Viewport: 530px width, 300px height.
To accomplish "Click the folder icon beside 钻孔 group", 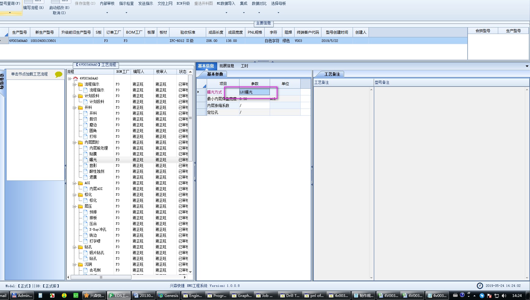I will [80, 247].
